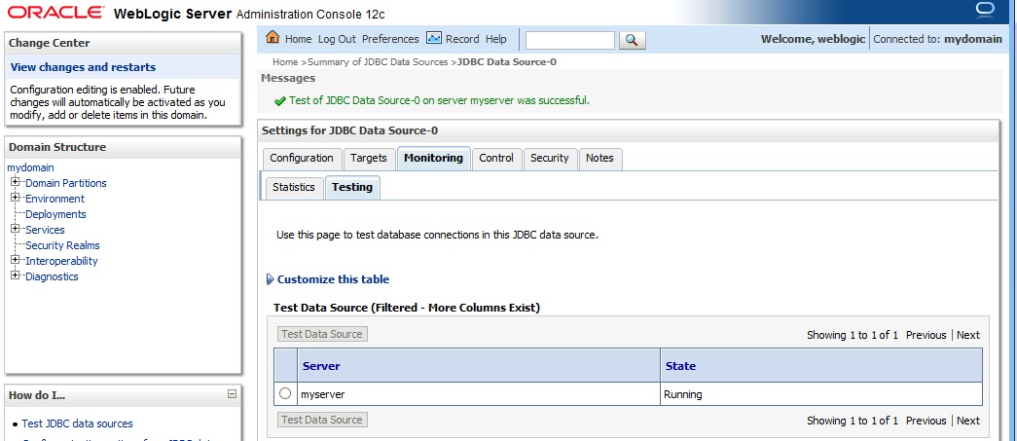Click Home in the breadcrumb trail
1017x441 pixels.
click(285, 62)
